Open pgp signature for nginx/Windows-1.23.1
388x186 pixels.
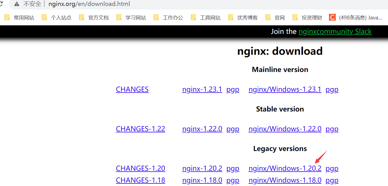point(332,90)
